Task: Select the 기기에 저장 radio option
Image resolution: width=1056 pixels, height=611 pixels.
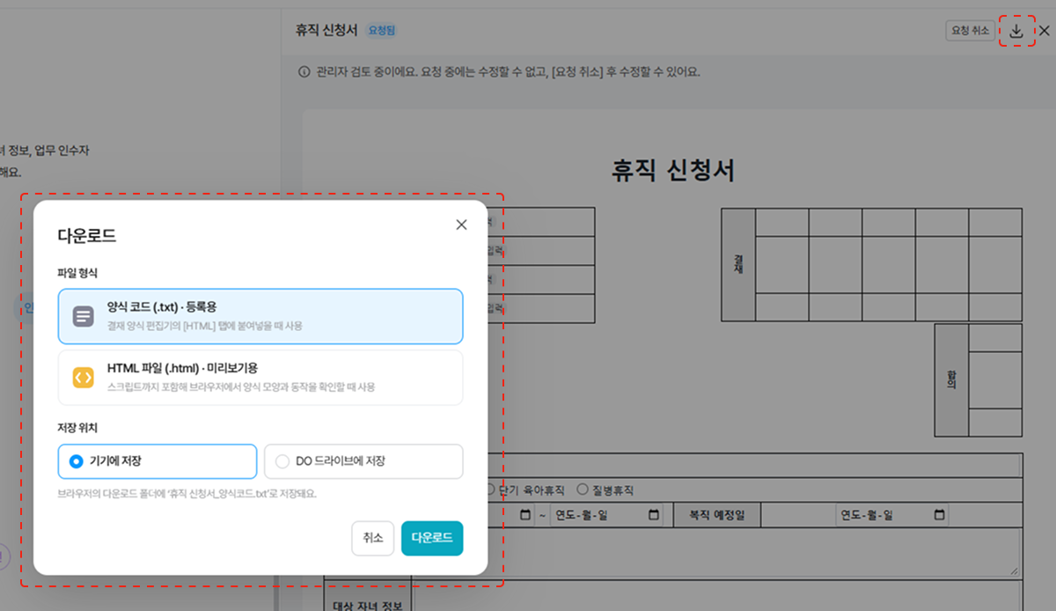Action: pyautogui.click(x=158, y=460)
